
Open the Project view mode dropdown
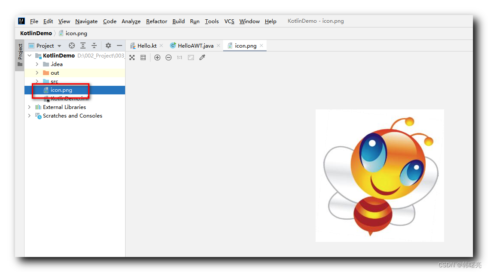tap(59, 45)
